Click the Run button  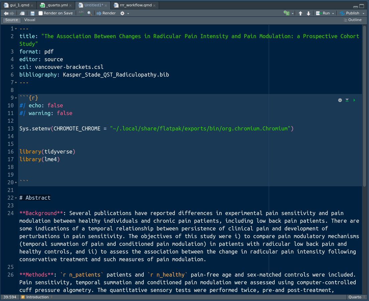point(323,13)
